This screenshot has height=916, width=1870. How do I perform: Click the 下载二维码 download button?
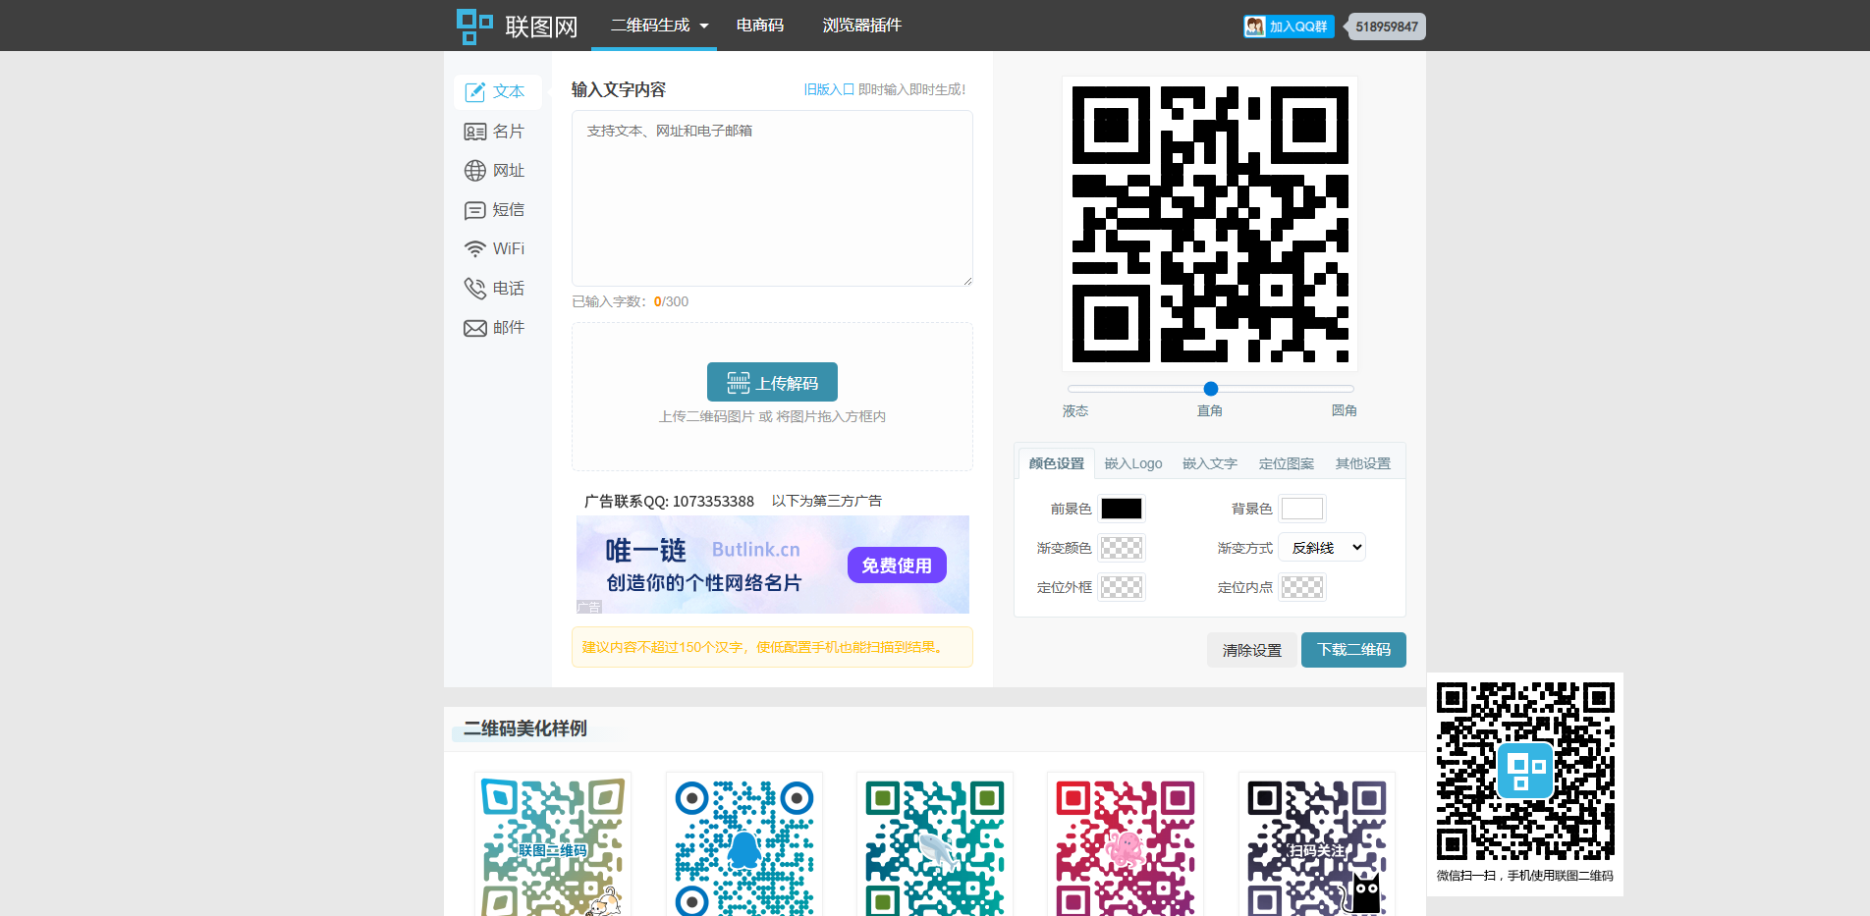pyautogui.click(x=1353, y=649)
